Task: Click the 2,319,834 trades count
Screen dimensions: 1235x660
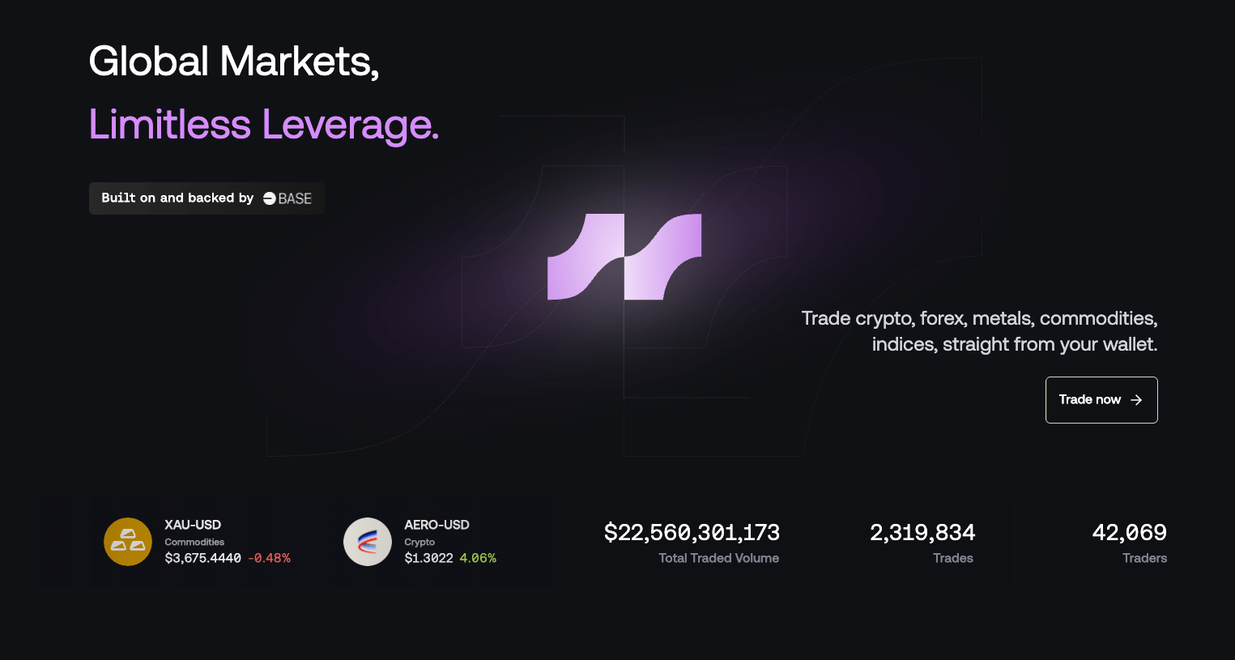Action: click(922, 532)
